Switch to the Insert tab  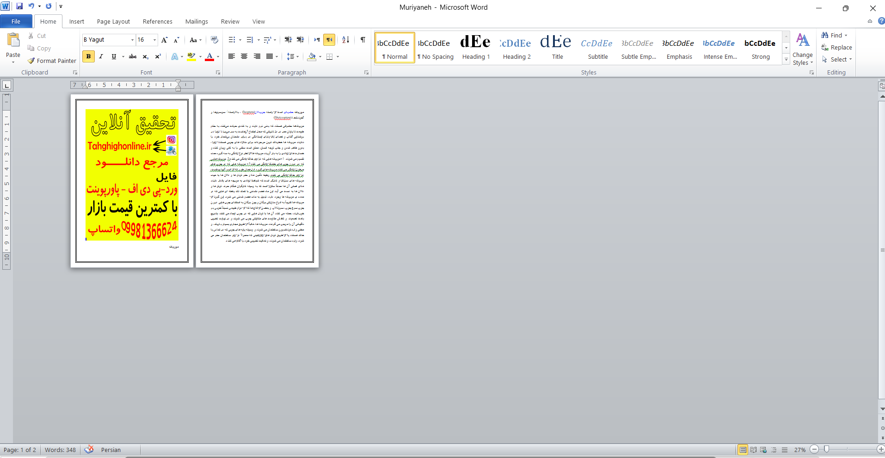[x=77, y=21]
